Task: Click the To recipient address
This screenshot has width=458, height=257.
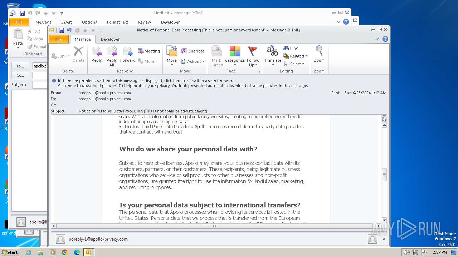Action: click(104, 99)
